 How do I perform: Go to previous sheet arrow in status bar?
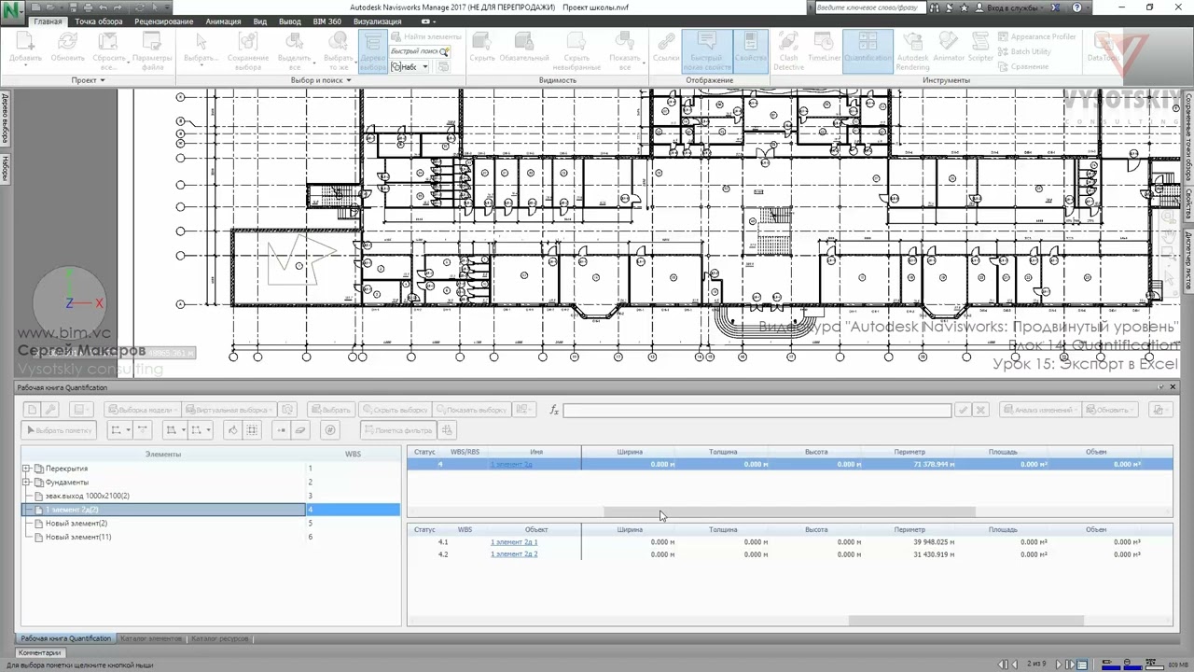pyautogui.click(x=1014, y=665)
